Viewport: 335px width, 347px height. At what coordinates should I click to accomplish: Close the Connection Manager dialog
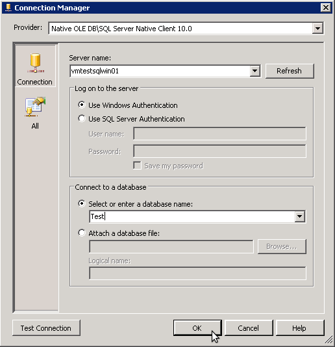point(325,8)
